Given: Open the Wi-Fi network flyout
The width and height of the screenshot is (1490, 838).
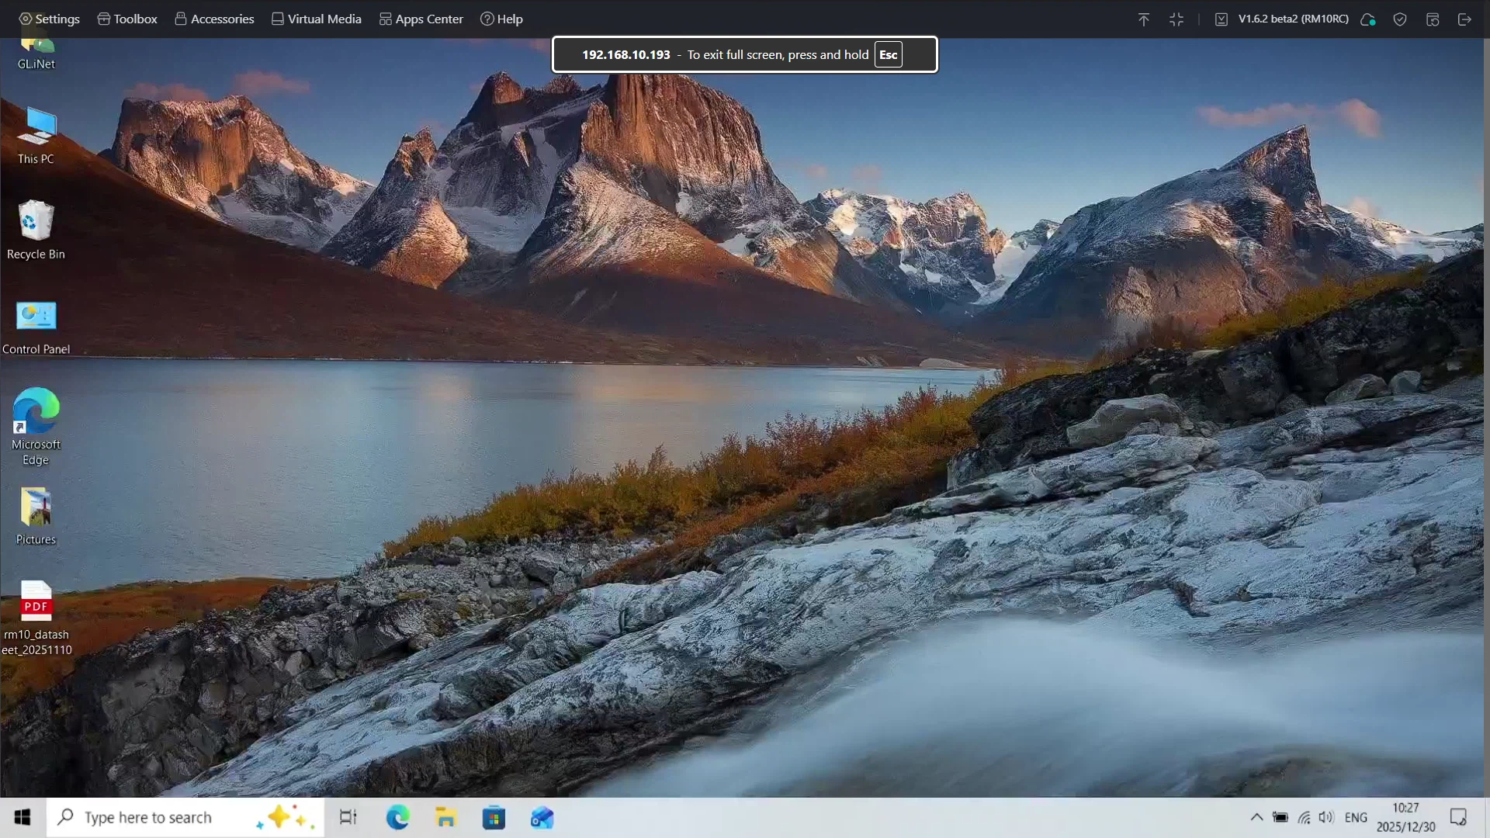Looking at the screenshot, I should (1304, 817).
